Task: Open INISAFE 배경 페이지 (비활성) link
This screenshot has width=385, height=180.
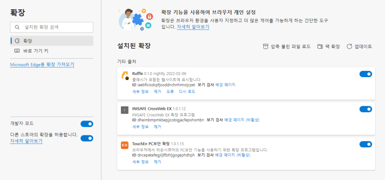Action: [x=242, y=120]
